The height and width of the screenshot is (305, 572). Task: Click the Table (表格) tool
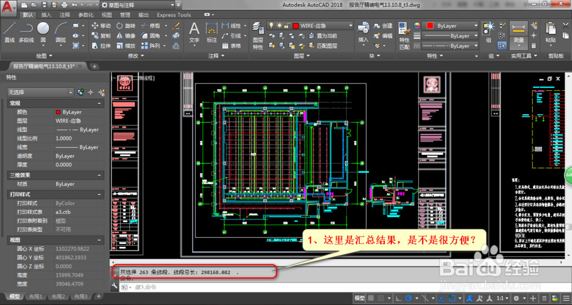coord(231,46)
